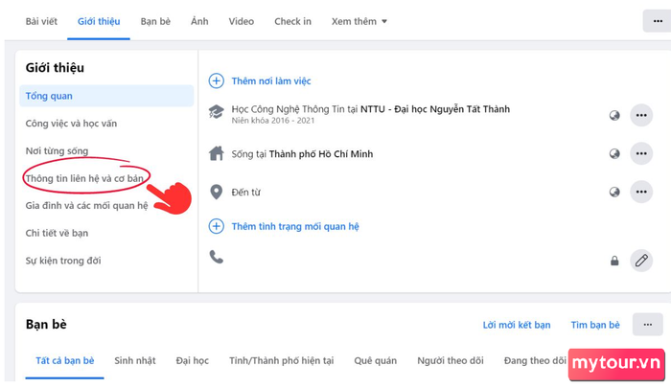Click the globe privacy icon on the Sống tại row

click(x=614, y=153)
